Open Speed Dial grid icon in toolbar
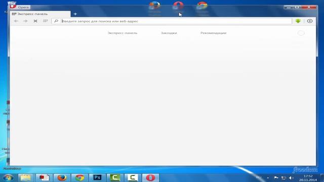This screenshot has width=324, height=182. point(45,21)
